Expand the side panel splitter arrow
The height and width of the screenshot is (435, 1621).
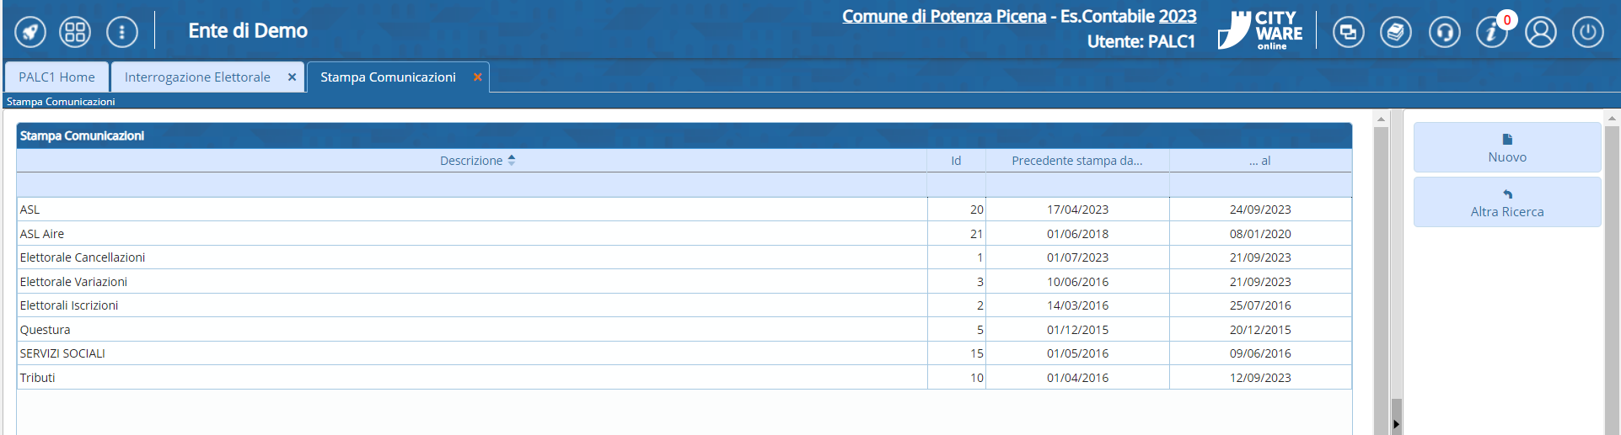point(1396,425)
